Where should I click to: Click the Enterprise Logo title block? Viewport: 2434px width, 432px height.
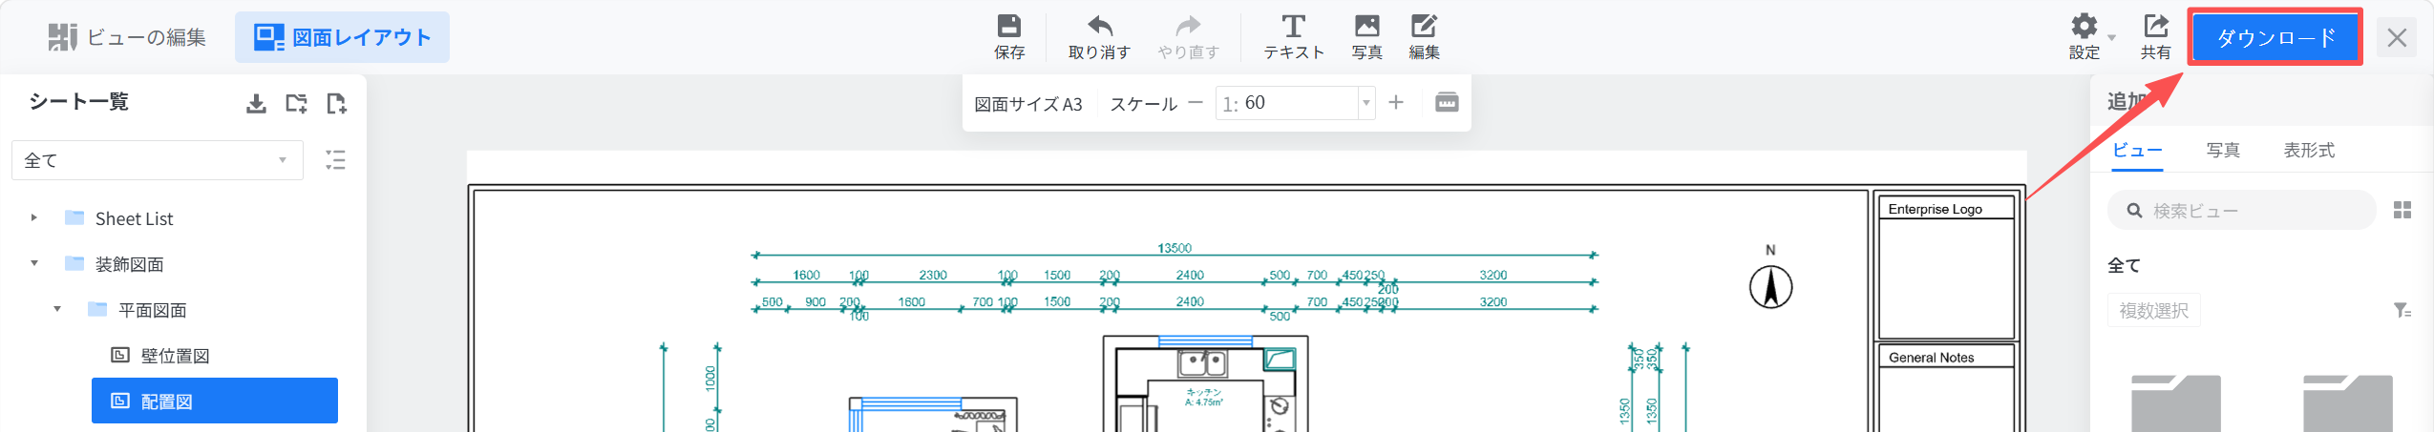coord(1945,267)
